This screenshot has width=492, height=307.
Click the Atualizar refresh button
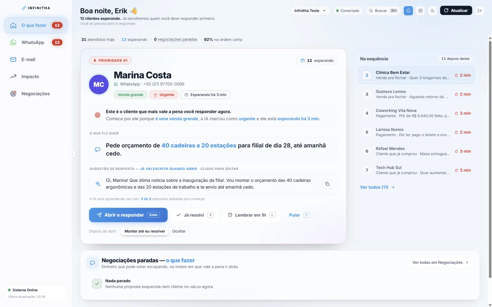456,10
